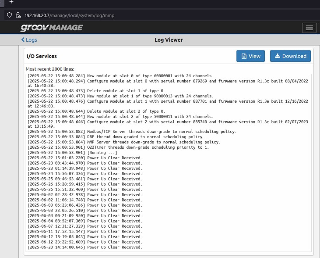Select 'Configure module at slot 0' line
320x258 pixels.
point(168,83)
